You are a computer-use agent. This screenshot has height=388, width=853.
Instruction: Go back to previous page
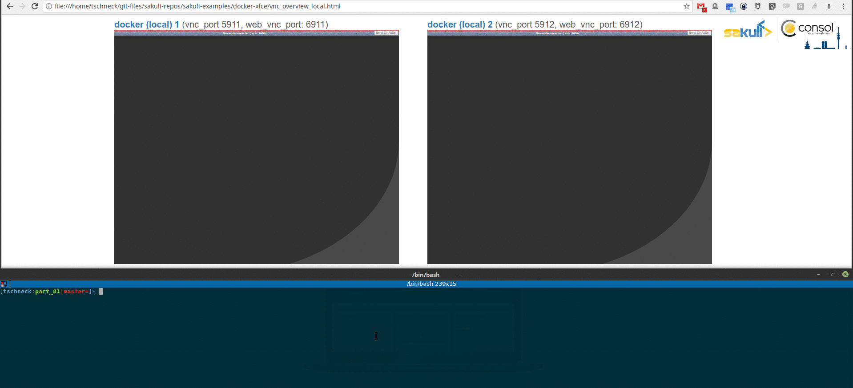click(10, 7)
